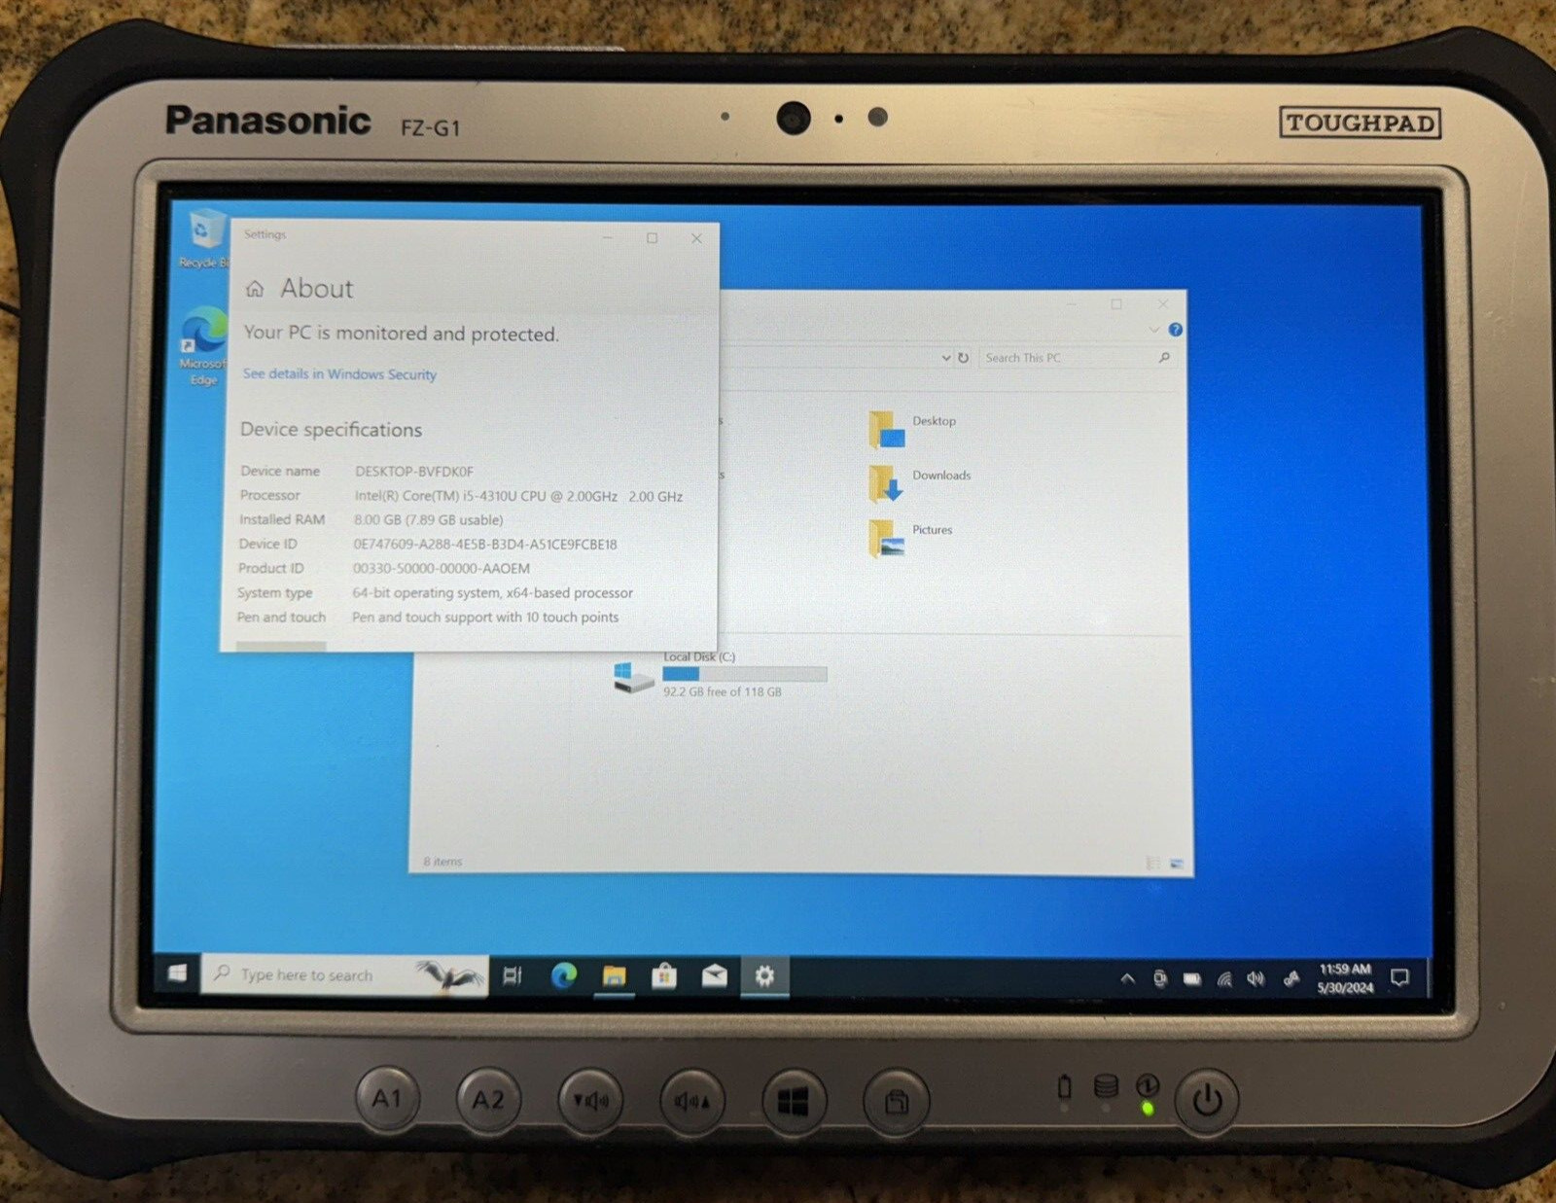This screenshot has height=1203, width=1556.
Task: Select 'Pen and touch support with 10 touch points'
Action: [485, 618]
